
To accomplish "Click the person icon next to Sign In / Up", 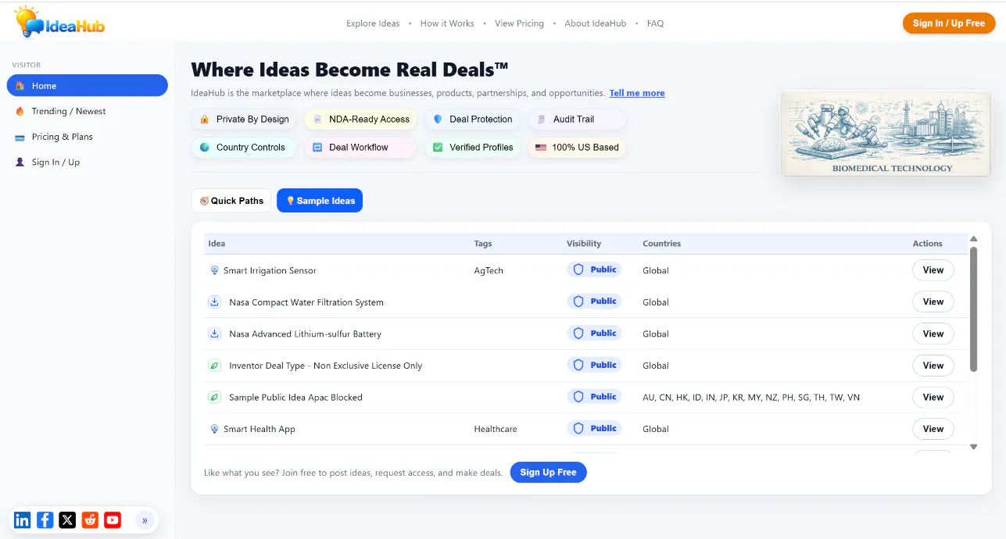I will pos(20,162).
